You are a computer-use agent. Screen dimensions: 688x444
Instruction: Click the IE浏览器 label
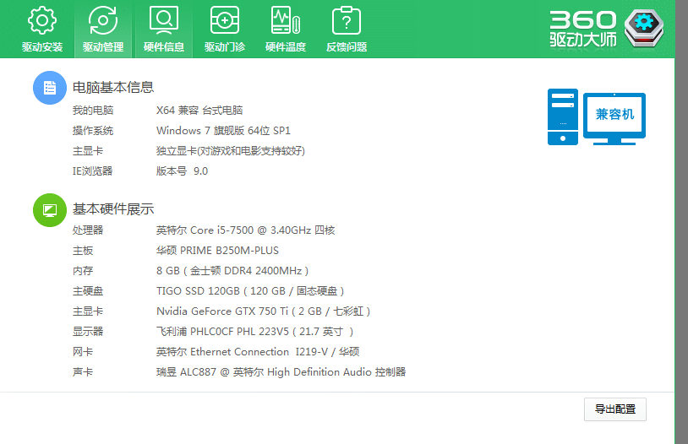[93, 171]
